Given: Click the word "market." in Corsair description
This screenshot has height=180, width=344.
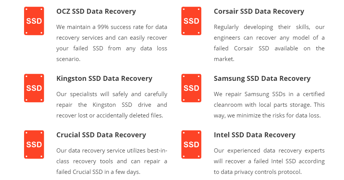Looking at the screenshot, I should point(224,59).
